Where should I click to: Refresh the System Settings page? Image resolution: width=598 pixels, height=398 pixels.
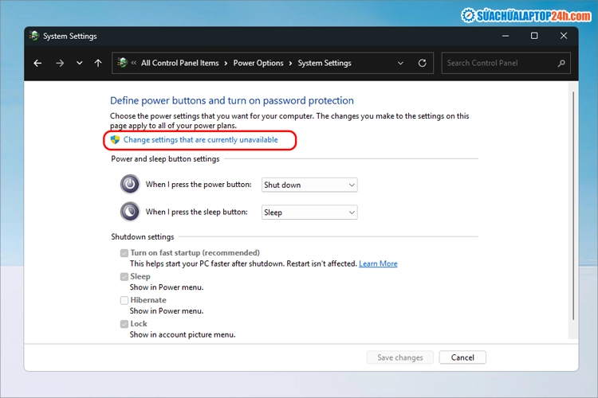(x=422, y=63)
